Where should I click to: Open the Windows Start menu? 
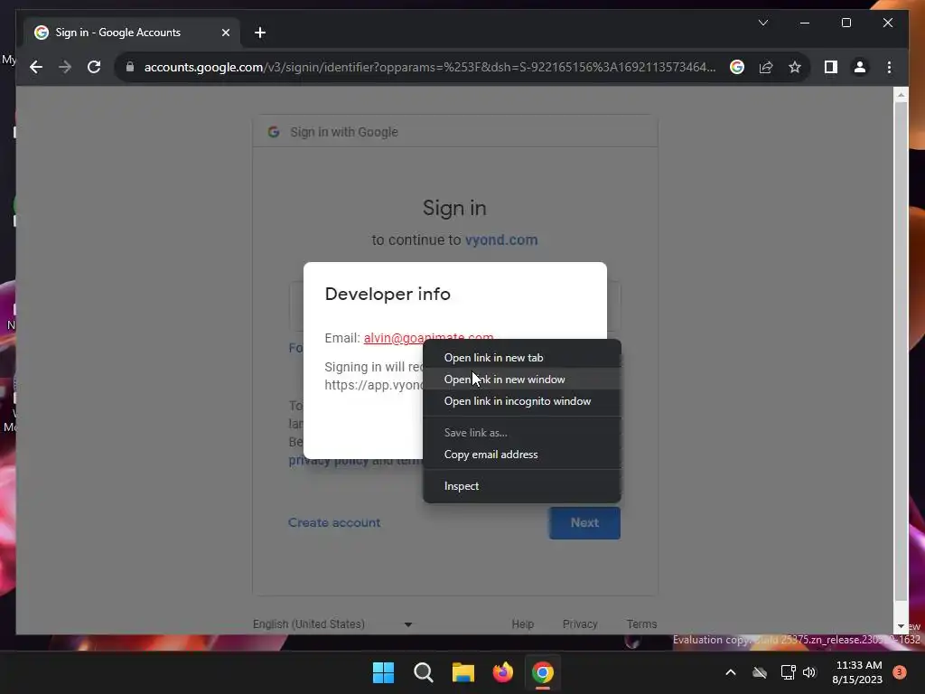[x=383, y=672]
